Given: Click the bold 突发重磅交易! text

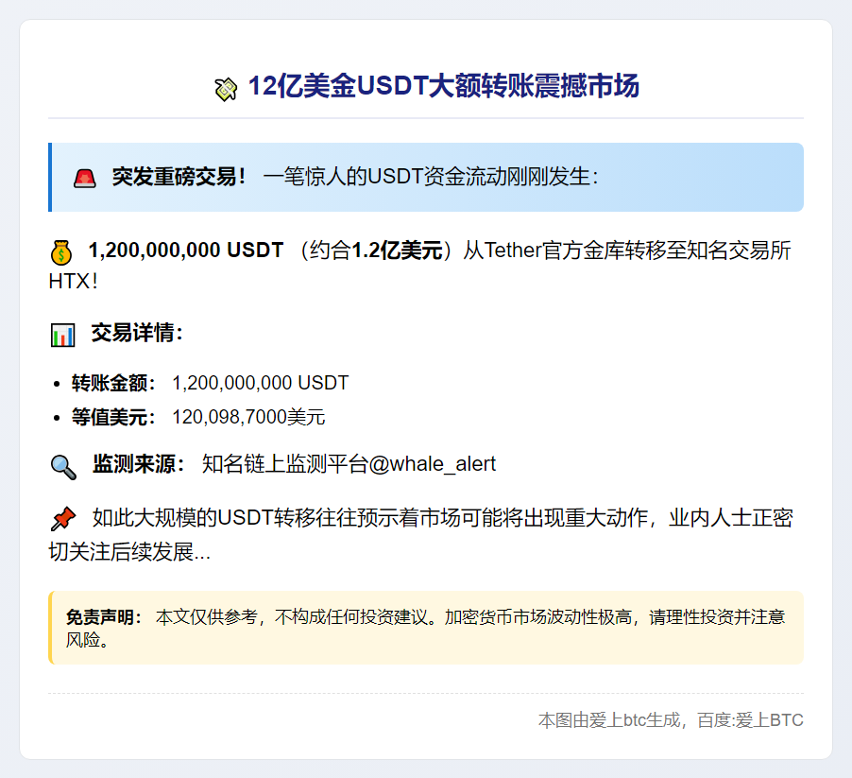Looking at the screenshot, I should point(179,177).
